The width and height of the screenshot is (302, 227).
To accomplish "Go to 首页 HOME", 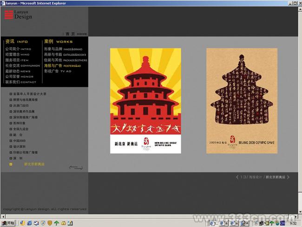I will pyautogui.click(x=76, y=34).
